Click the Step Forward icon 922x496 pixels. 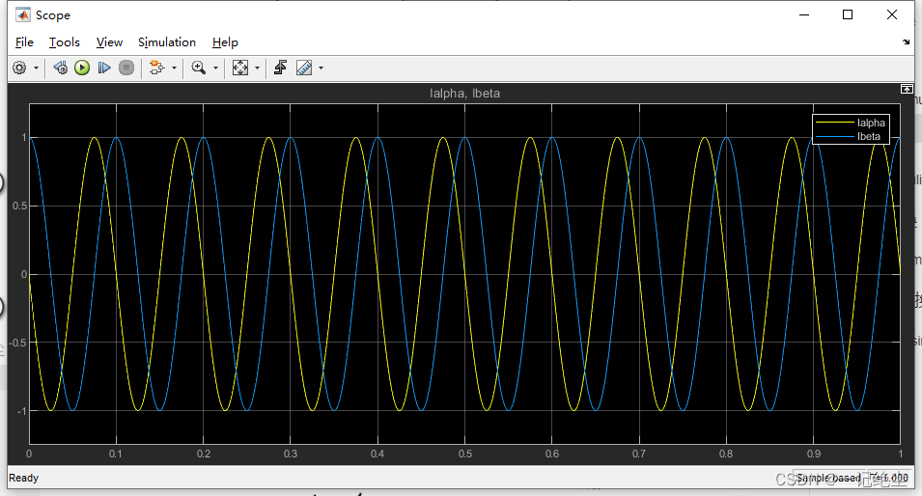104,69
